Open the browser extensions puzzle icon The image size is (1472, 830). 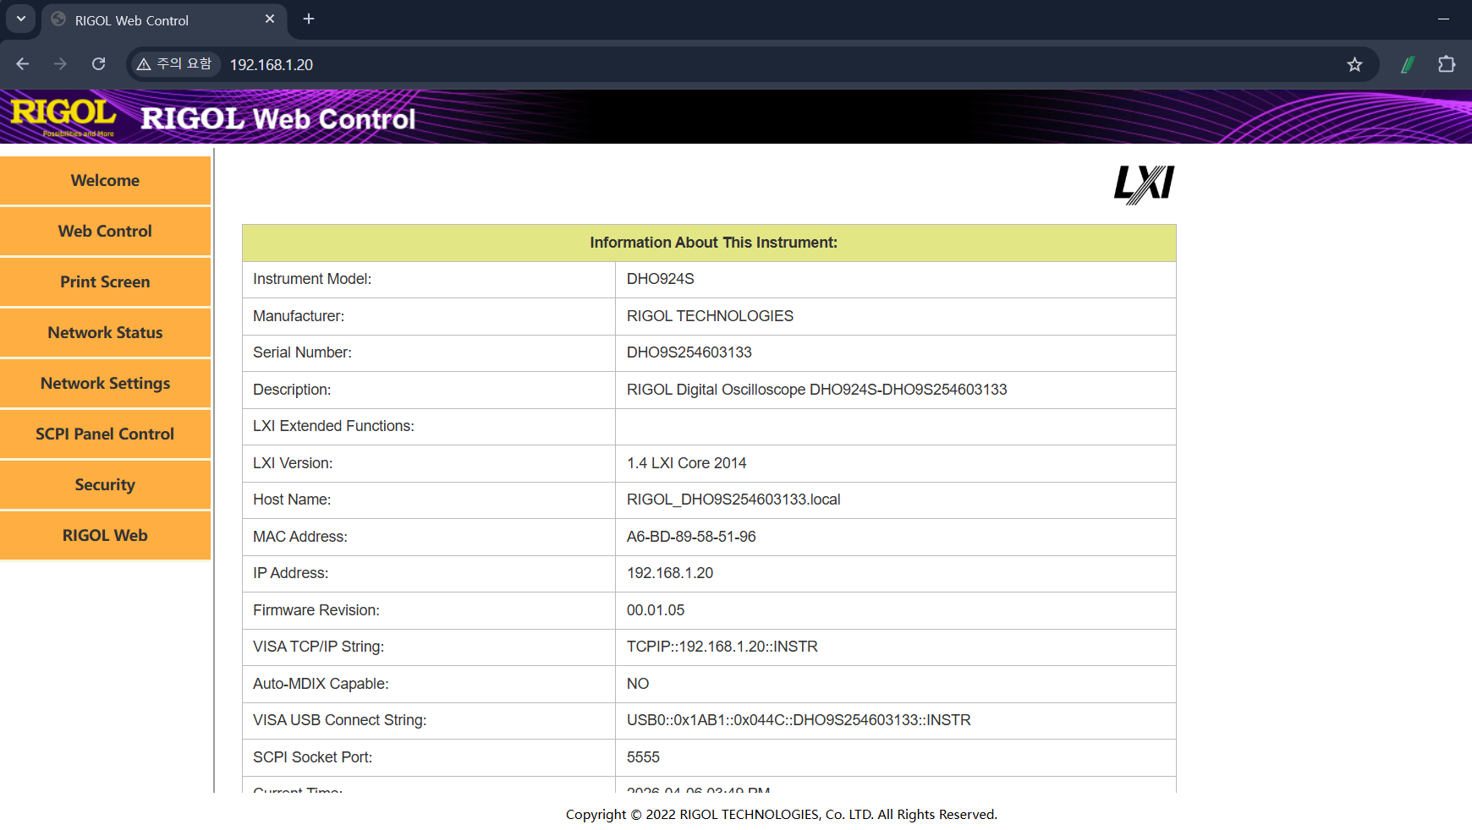pos(1447,64)
